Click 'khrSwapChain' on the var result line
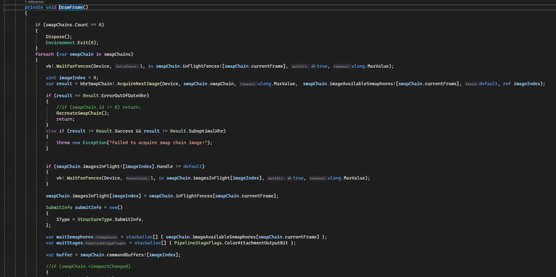Screen dimensions: 556x277 (96, 84)
